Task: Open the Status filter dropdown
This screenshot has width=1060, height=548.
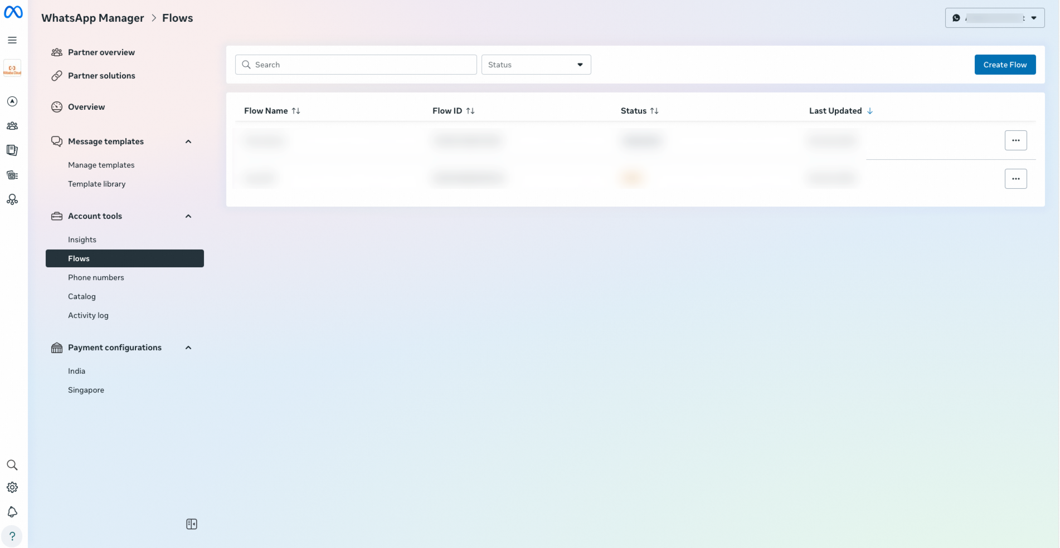Action: [x=536, y=65]
